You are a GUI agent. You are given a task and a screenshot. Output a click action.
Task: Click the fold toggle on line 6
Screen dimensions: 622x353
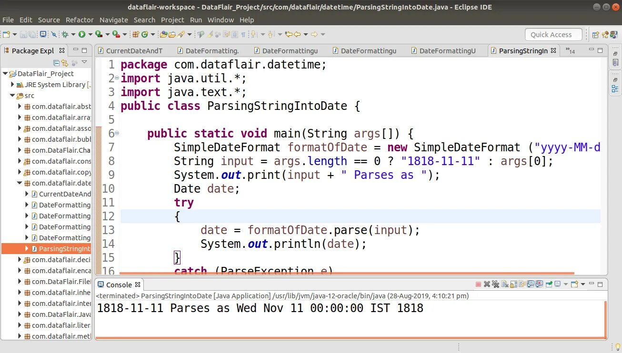point(117,133)
